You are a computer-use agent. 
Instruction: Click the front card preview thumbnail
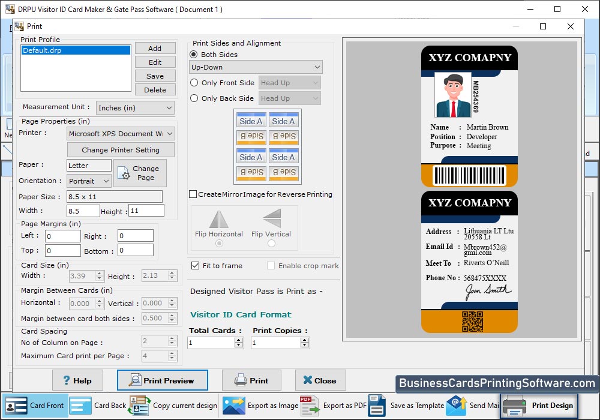pyautogui.click(x=470, y=116)
